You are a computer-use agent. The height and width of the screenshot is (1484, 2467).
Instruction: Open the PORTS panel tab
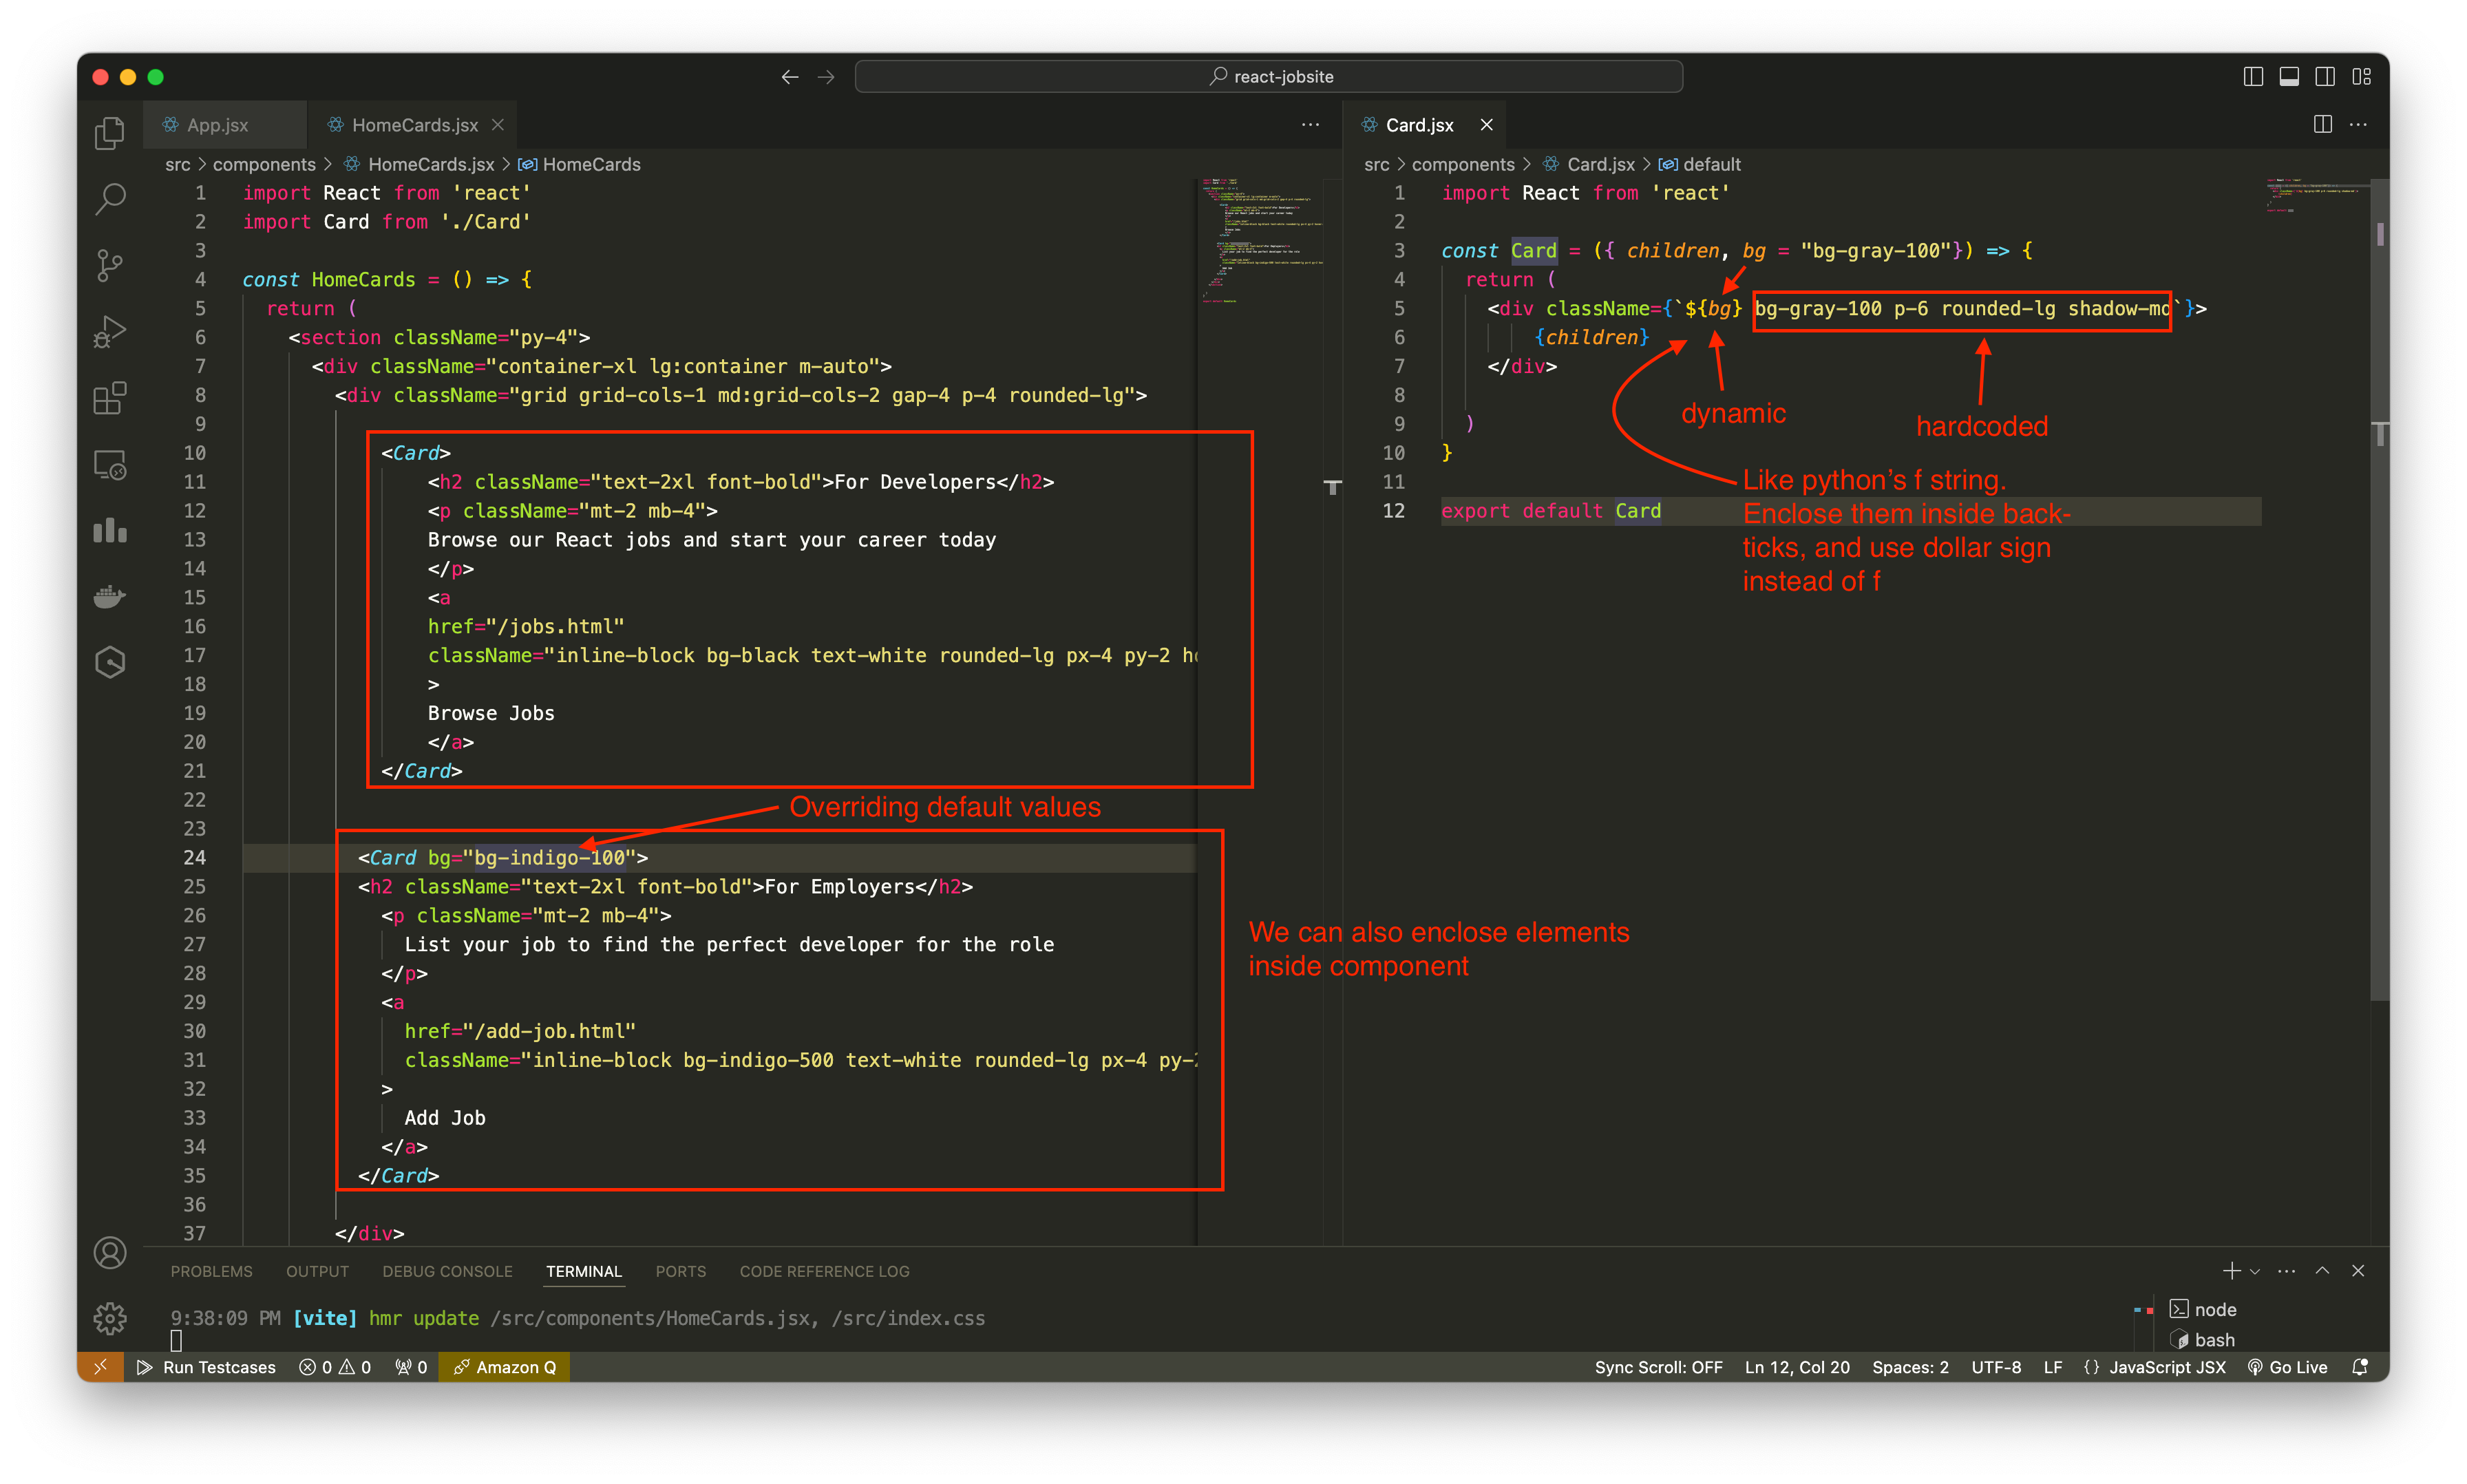click(680, 1271)
